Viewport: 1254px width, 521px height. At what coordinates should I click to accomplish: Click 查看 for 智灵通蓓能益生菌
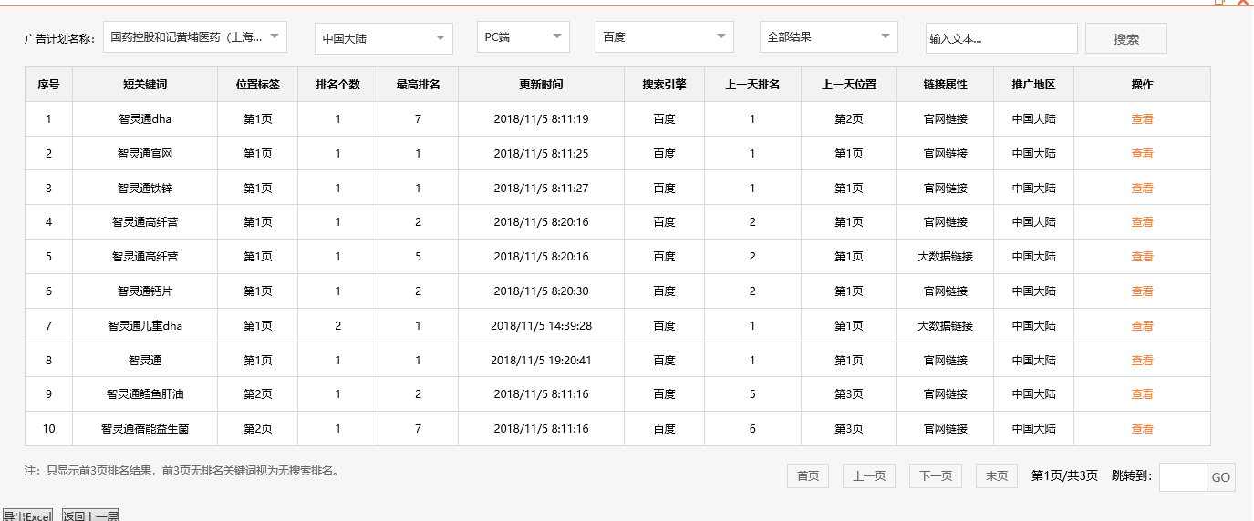click(x=1142, y=429)
